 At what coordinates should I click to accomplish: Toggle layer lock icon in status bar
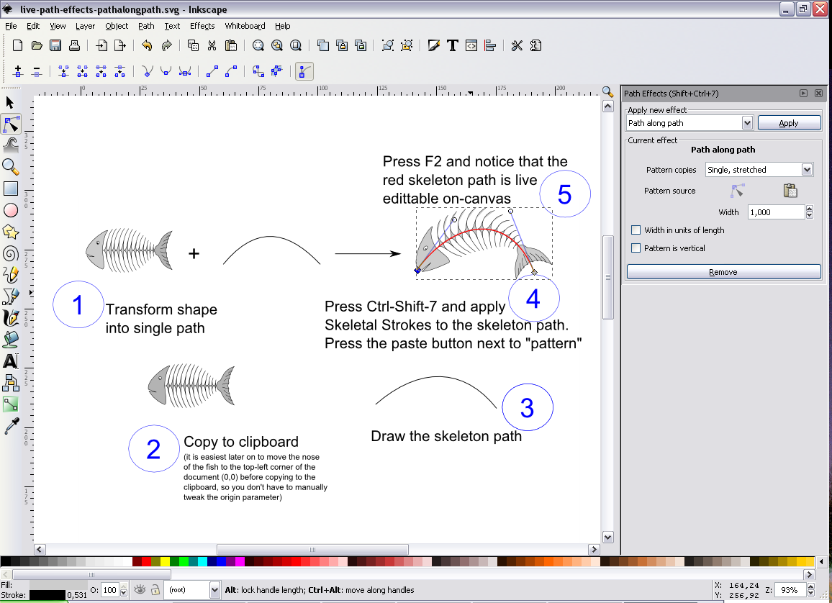(x=155, y=590)
